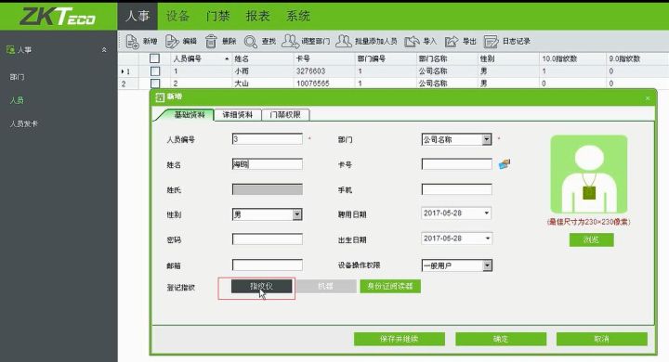
Task: Open the 系统 top menu
Action: point(298,16)
